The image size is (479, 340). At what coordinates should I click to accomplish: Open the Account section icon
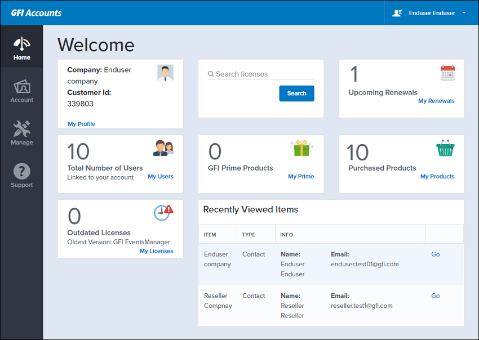coord(21,86)
